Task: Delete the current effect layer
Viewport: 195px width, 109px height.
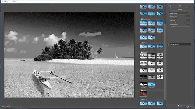Action: click(x=181, y=106)
